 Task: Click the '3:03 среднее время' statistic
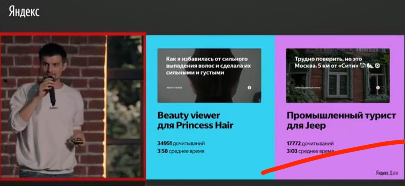tap(310, 151)
